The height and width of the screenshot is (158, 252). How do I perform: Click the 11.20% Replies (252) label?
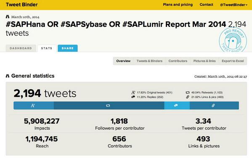point(150,97)
